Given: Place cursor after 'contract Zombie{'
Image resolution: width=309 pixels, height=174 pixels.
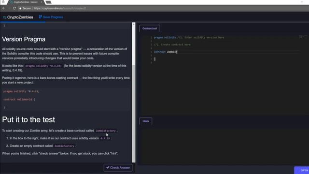Looking at the screenshot, I should click(x=177, y=52).
